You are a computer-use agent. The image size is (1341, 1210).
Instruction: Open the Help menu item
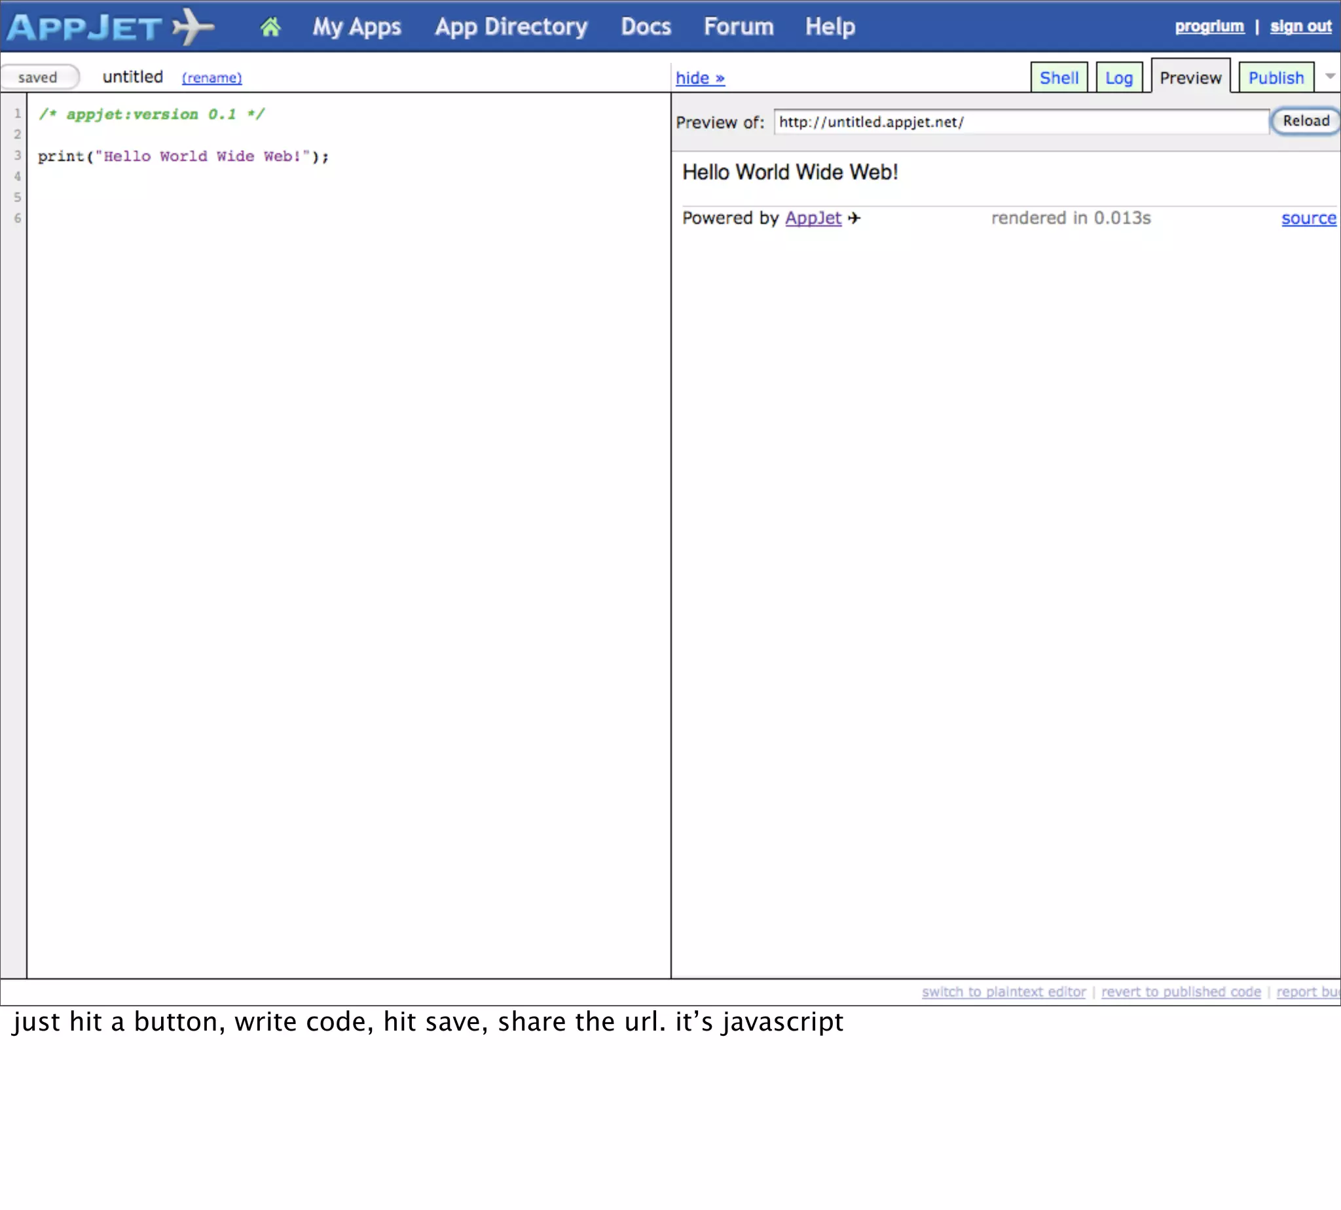[x=830, y=27]
